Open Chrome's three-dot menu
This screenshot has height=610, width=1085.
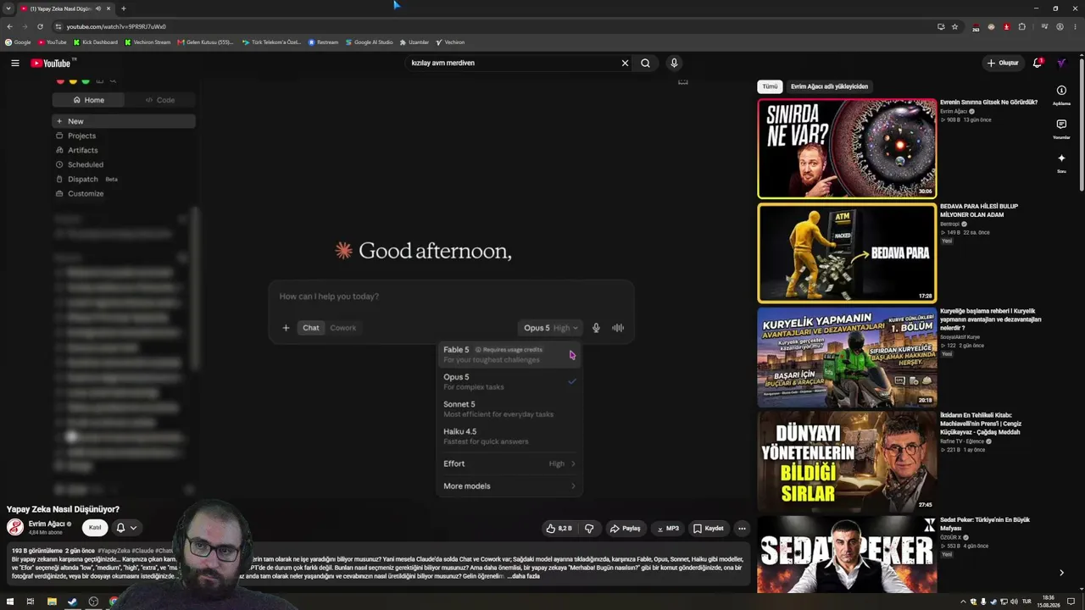point(1075,26)
